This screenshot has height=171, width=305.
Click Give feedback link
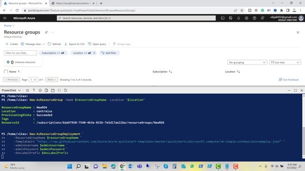[x=289, y=80]
